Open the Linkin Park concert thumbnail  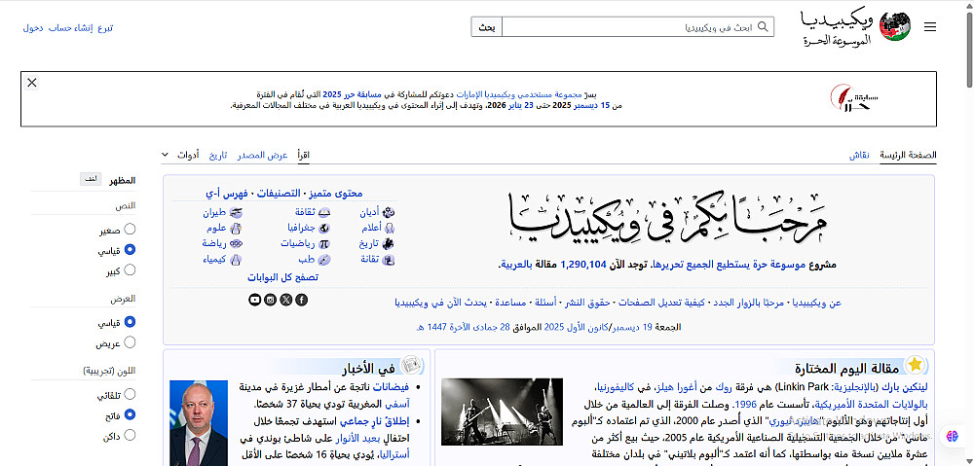click(x=502, y=412)
